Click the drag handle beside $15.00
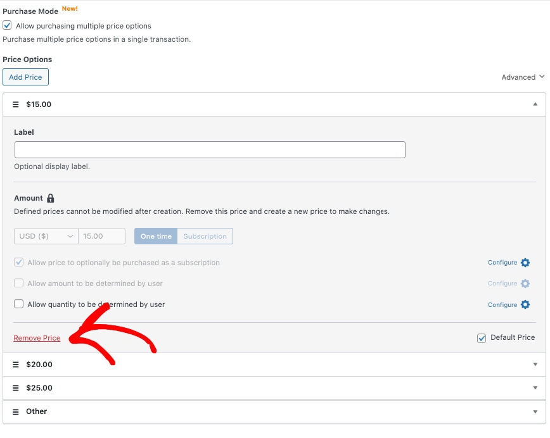Image resolution: width=550 pixels, height=438 pixels. tap(16, 104)
